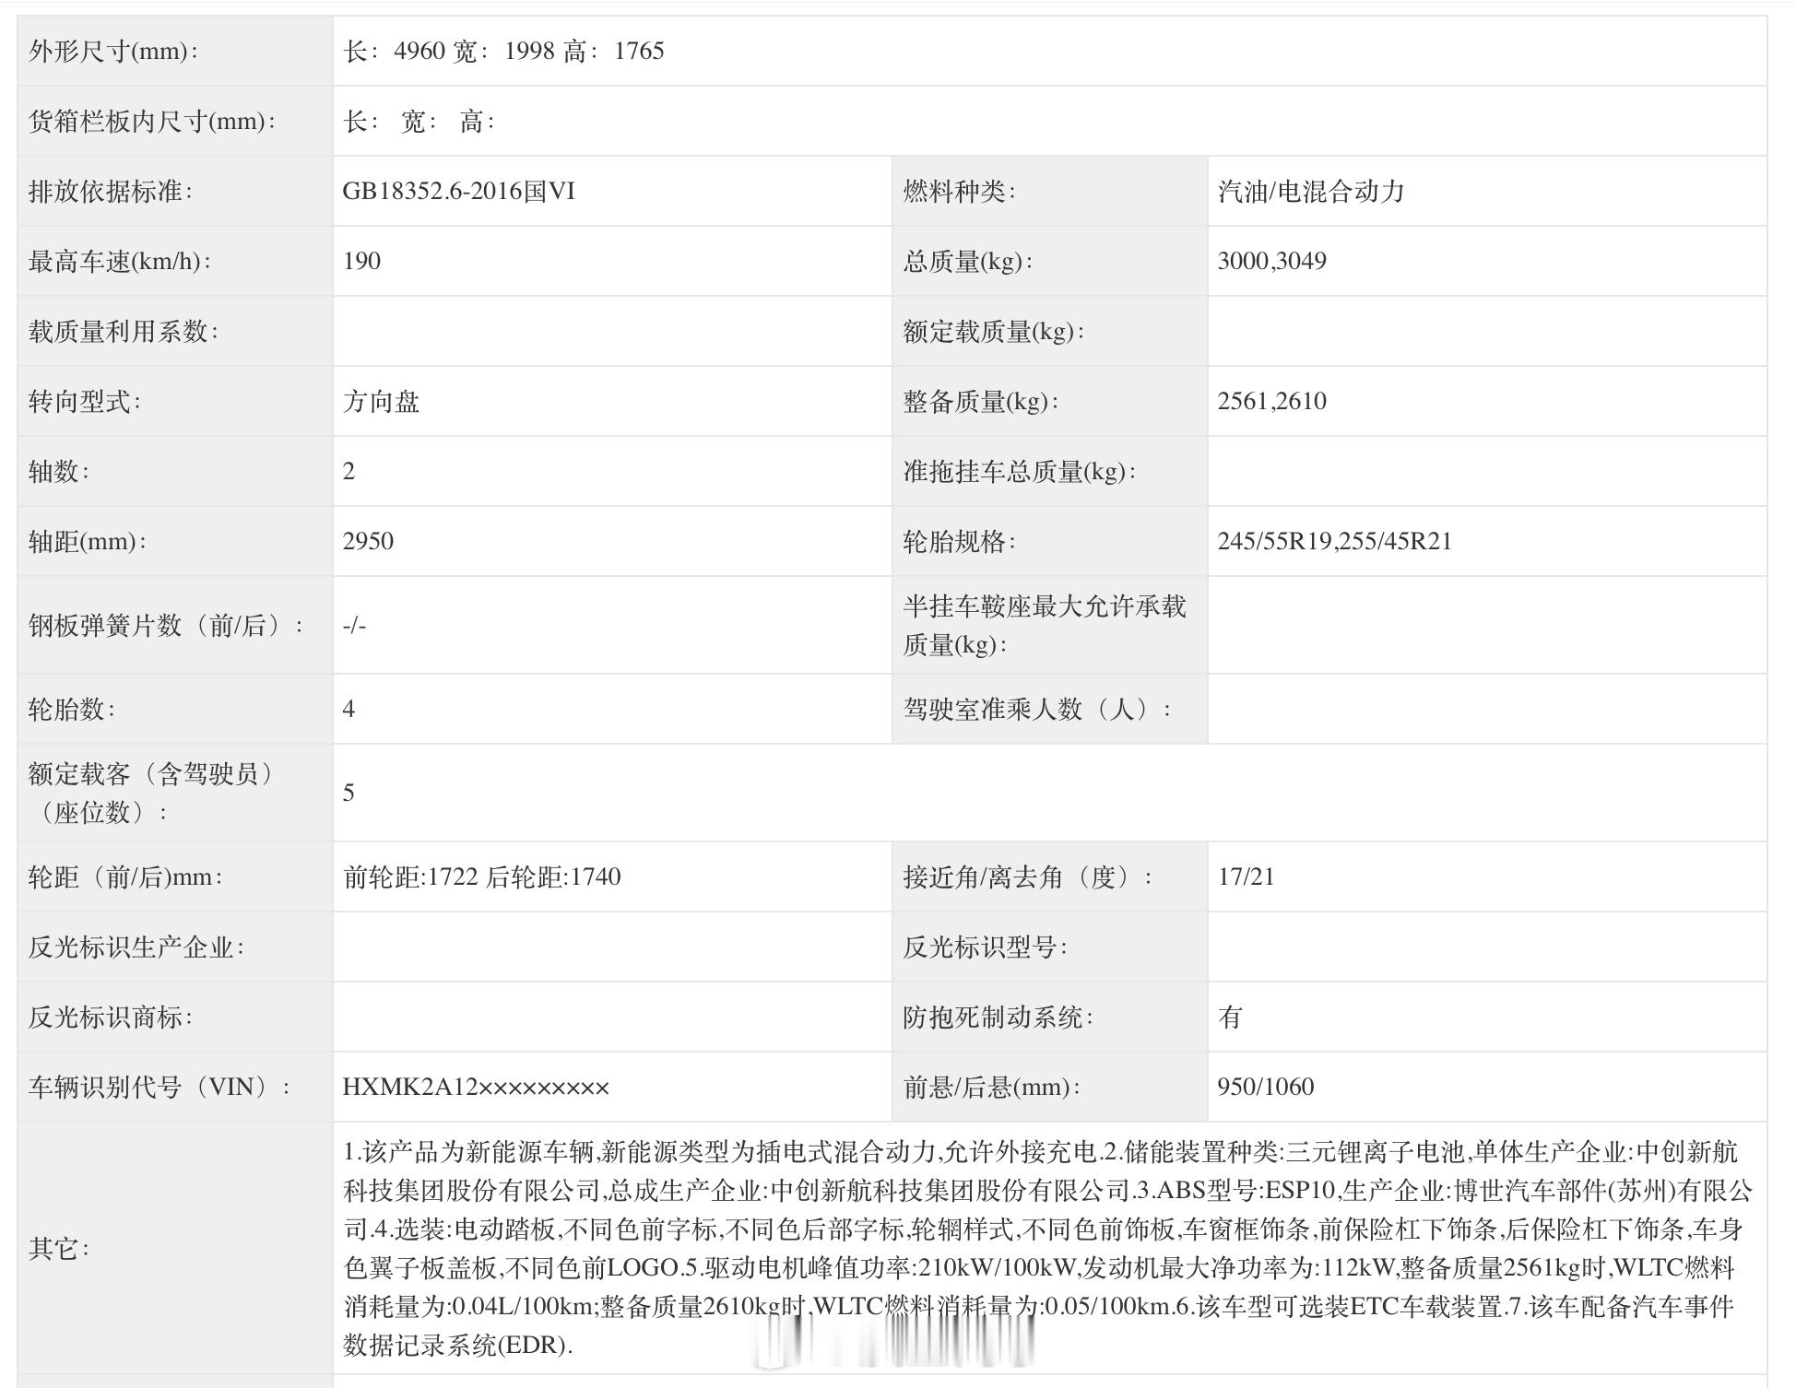This screenshot has height=1388, width=1796.
Task: Click the 转向型式 label
Action: pyautogui.click(x=84, y=401)
